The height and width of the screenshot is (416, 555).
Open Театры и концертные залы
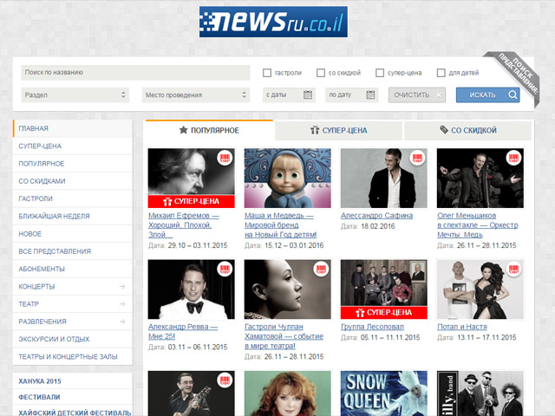pyautogui.click(x=73, y=356)
